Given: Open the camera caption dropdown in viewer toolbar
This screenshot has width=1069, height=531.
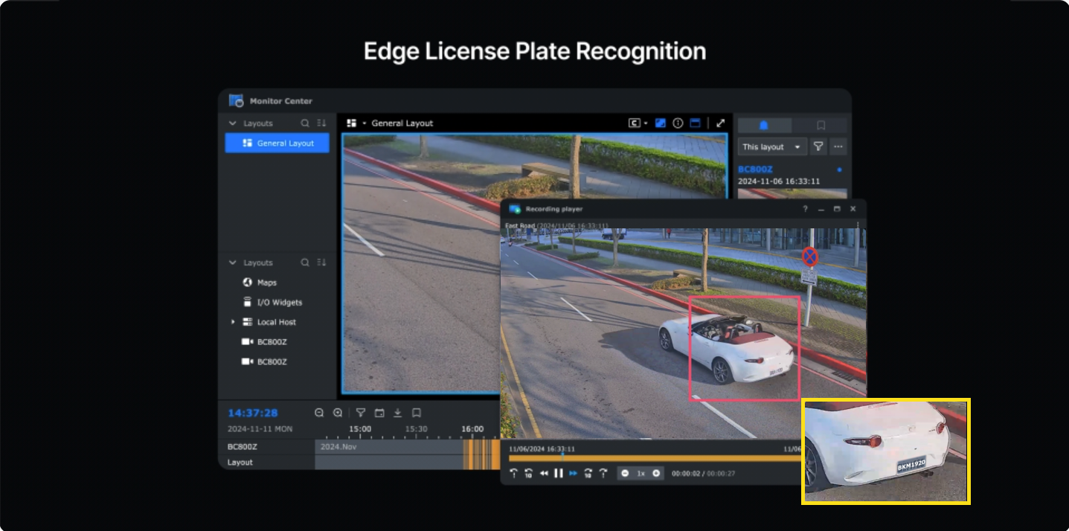Looking at the screenshot, I should pyautogui.click(x=638, y=123).
